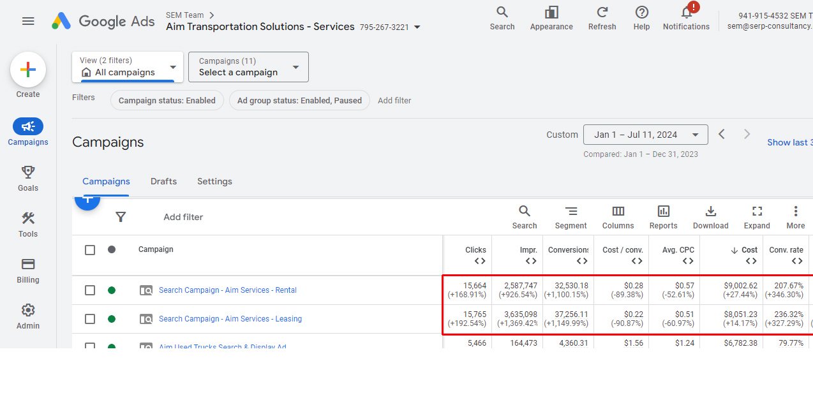The image size is (813, 414).
Task: Open the Reports menu
Action: click(x=664, y=217)
